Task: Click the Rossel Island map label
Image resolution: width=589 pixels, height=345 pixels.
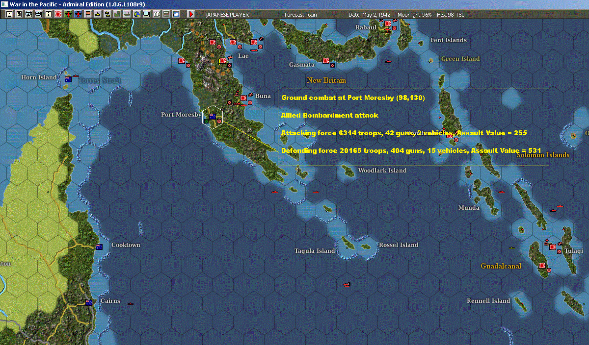Action: click(x=399, y=245)
